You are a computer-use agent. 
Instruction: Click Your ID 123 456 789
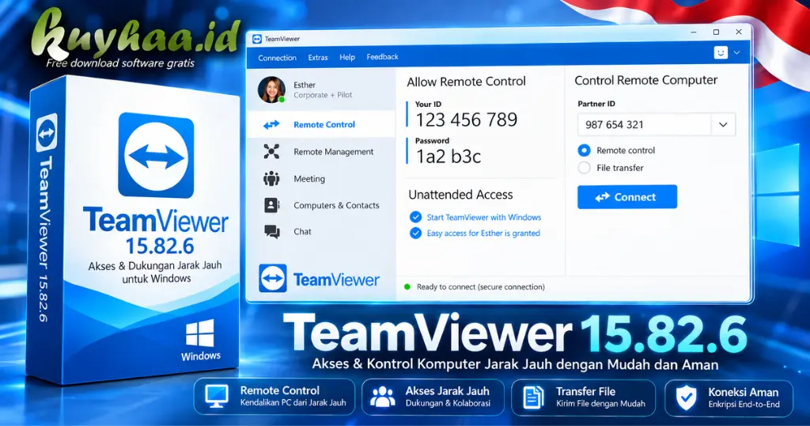click(x=467, y=120)
